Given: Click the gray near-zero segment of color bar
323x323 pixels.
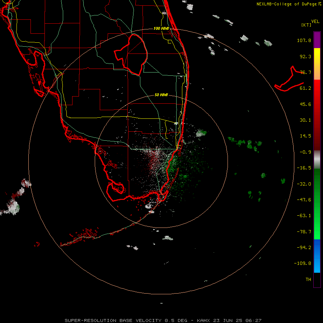Looking at the screenshot, I should [317, 160].
